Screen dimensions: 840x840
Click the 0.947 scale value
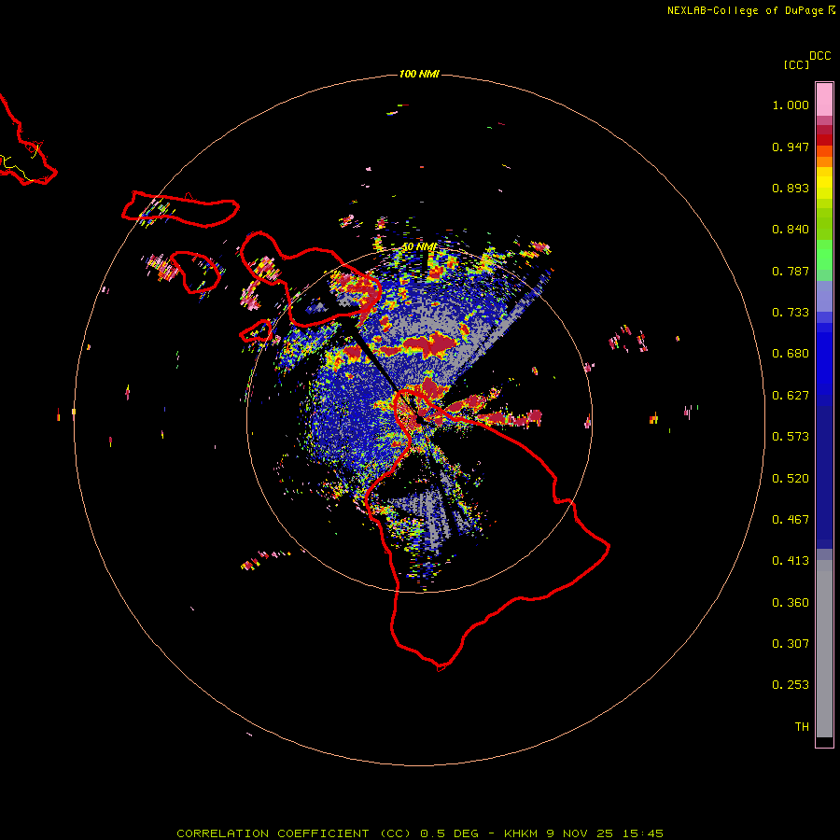791,147
